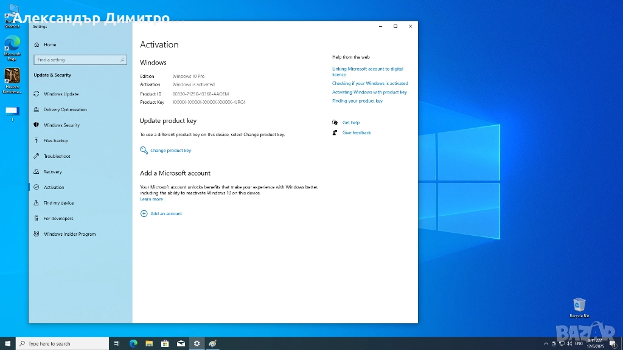Screen dimensions: 623x350
Task: Open the Learn more link
Action: (x=151, y=199)
